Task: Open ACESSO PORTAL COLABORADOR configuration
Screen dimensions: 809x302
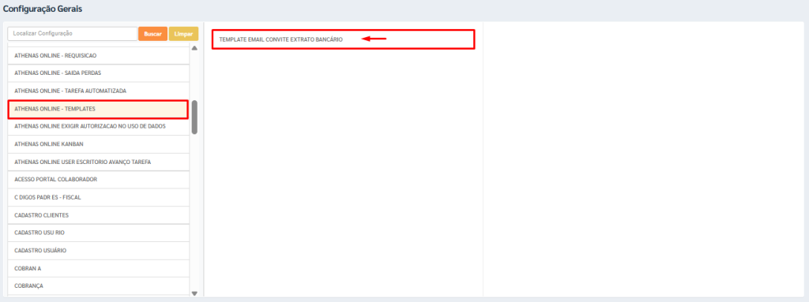Action: [x=99, y=179]
